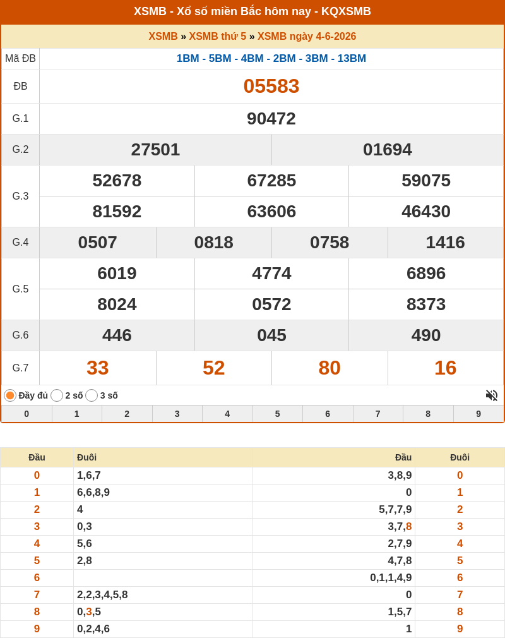Filter results by digit 9 tab
The height and width of the screenshot is (638, 505).
(x=478, y=414)
